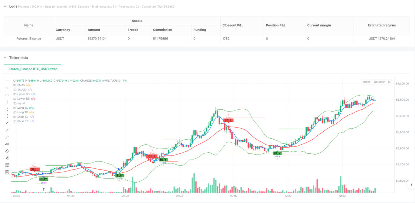Collapse the Logs section
This screenshot has width=415, height=203.
[x=5, y=6]
